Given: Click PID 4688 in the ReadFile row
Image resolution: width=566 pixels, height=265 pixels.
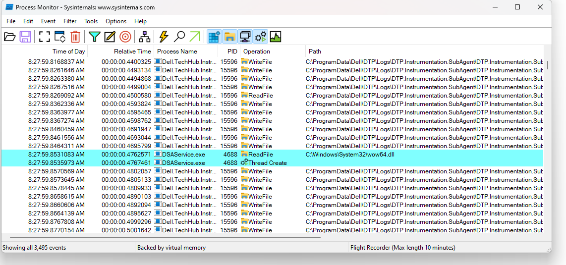Looking at the screenshot, I should pos(230,155).
